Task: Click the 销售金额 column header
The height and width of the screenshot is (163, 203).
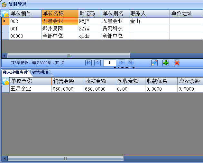Action: point(68,81)
